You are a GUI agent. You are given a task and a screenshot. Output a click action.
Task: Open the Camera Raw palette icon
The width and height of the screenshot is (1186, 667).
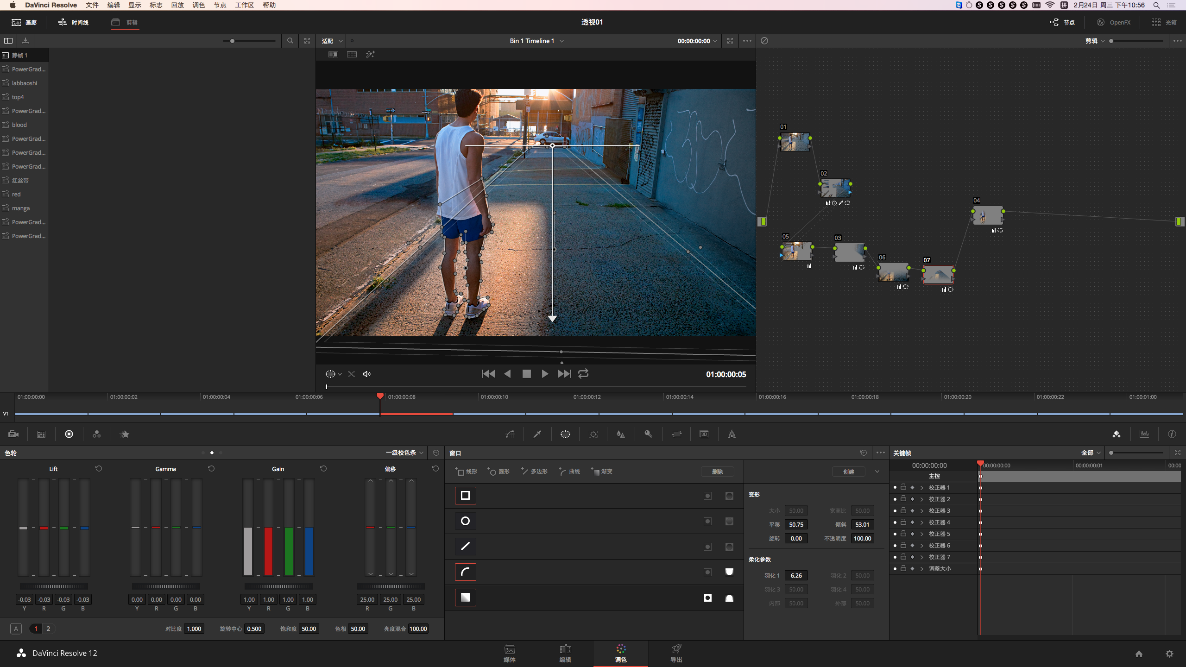click(x=13, y=434)
